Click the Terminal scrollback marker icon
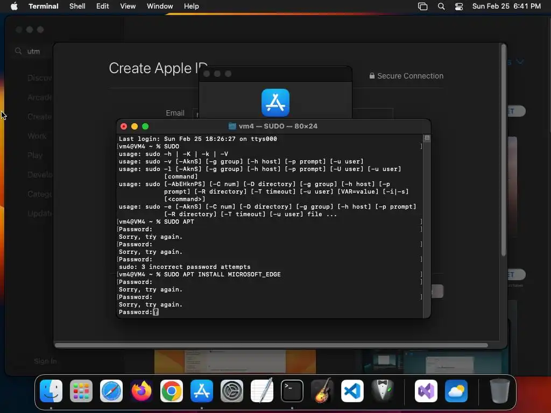The image size is (551, 413). click(x=427, y=138)
